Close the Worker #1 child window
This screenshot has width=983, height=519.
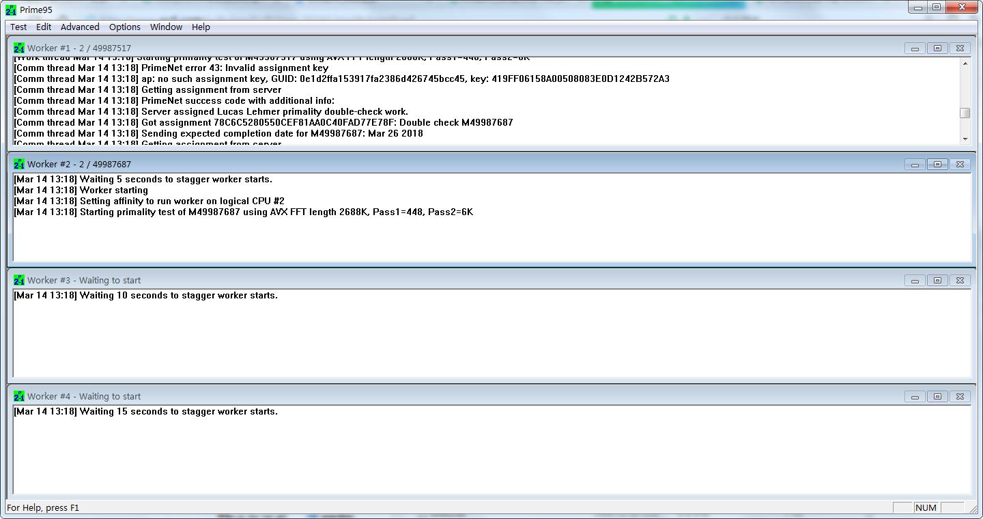click(960, 48)
